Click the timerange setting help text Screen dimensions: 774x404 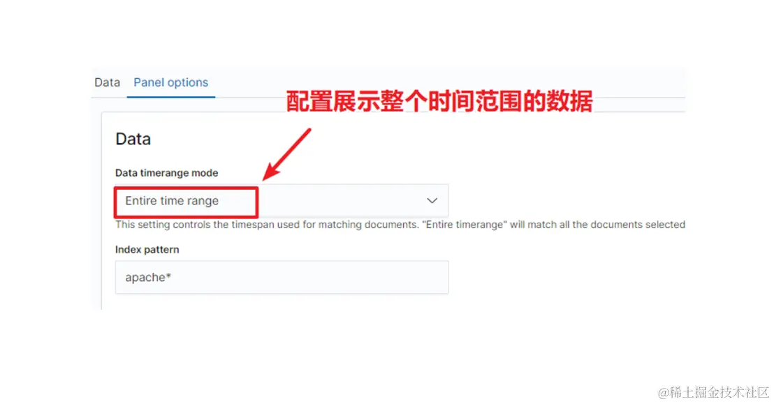tap(400, 225)
